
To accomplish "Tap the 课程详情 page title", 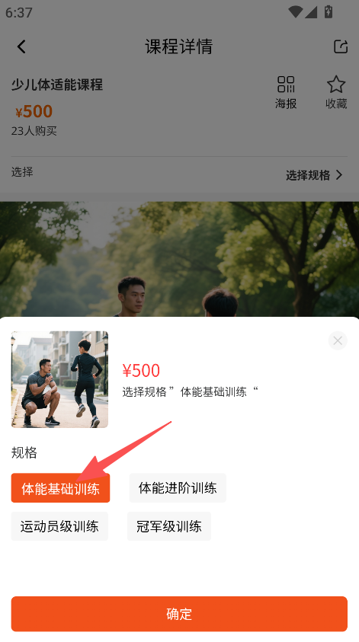I will pos(178,46).
